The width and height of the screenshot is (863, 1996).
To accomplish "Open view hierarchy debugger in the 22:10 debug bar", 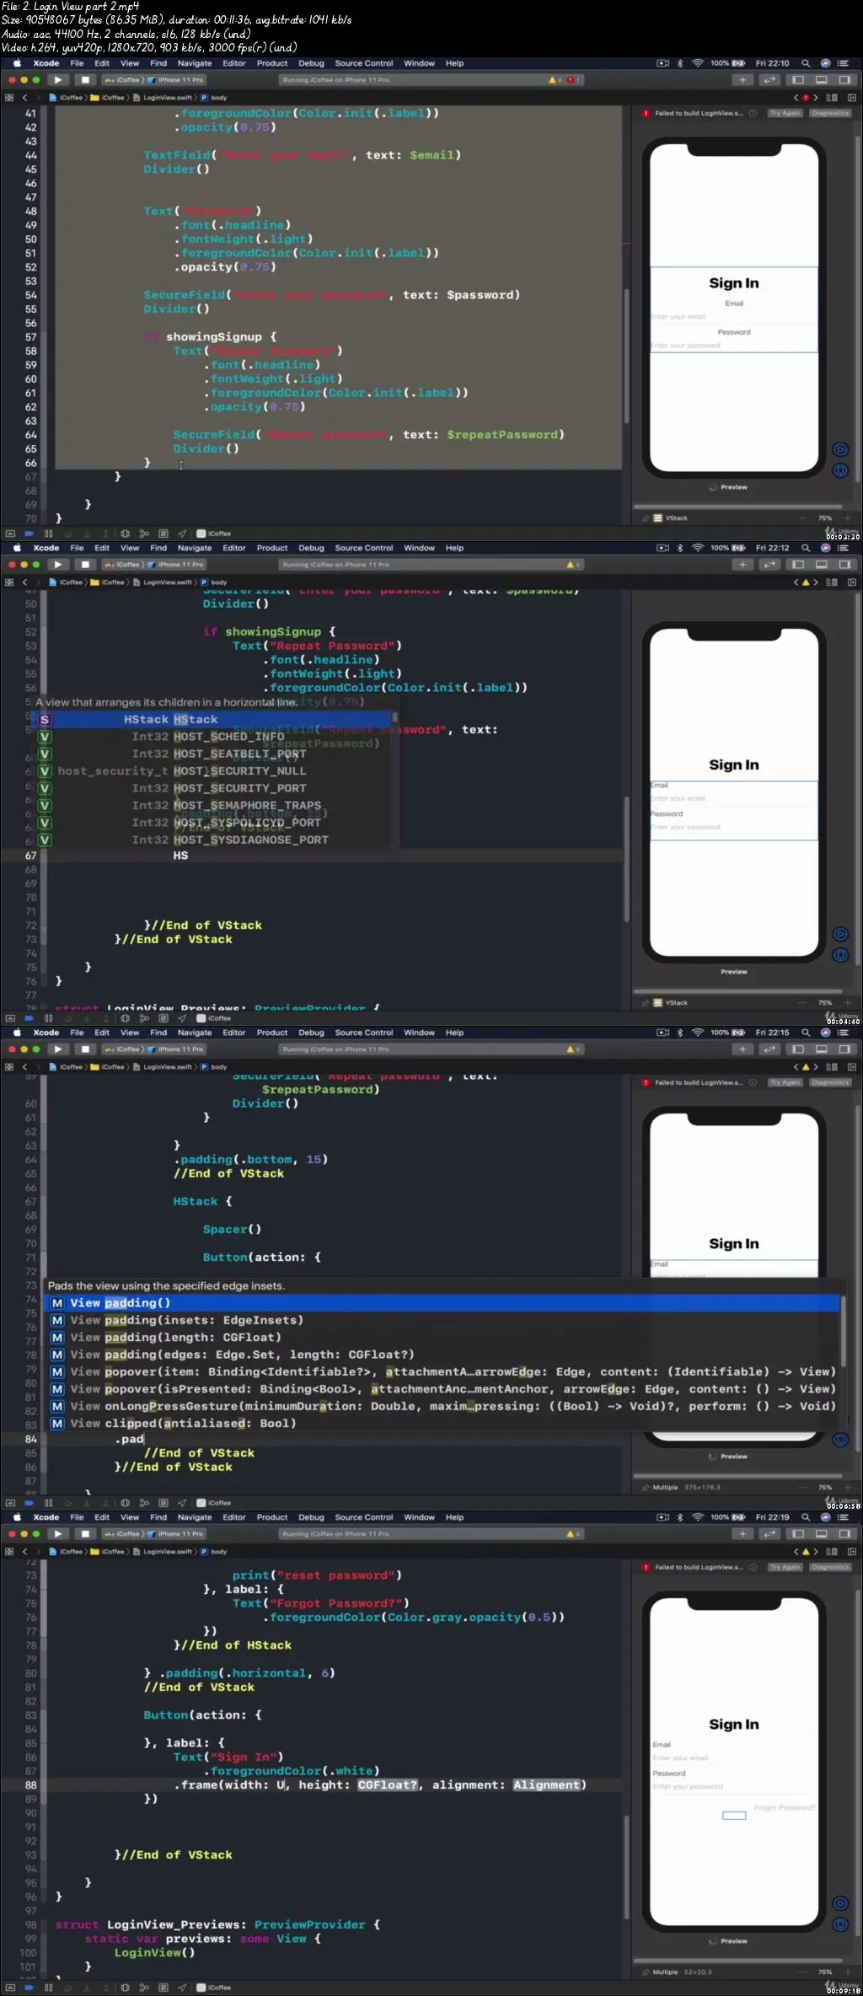I will pyautogui.click(x=125, y=534).
